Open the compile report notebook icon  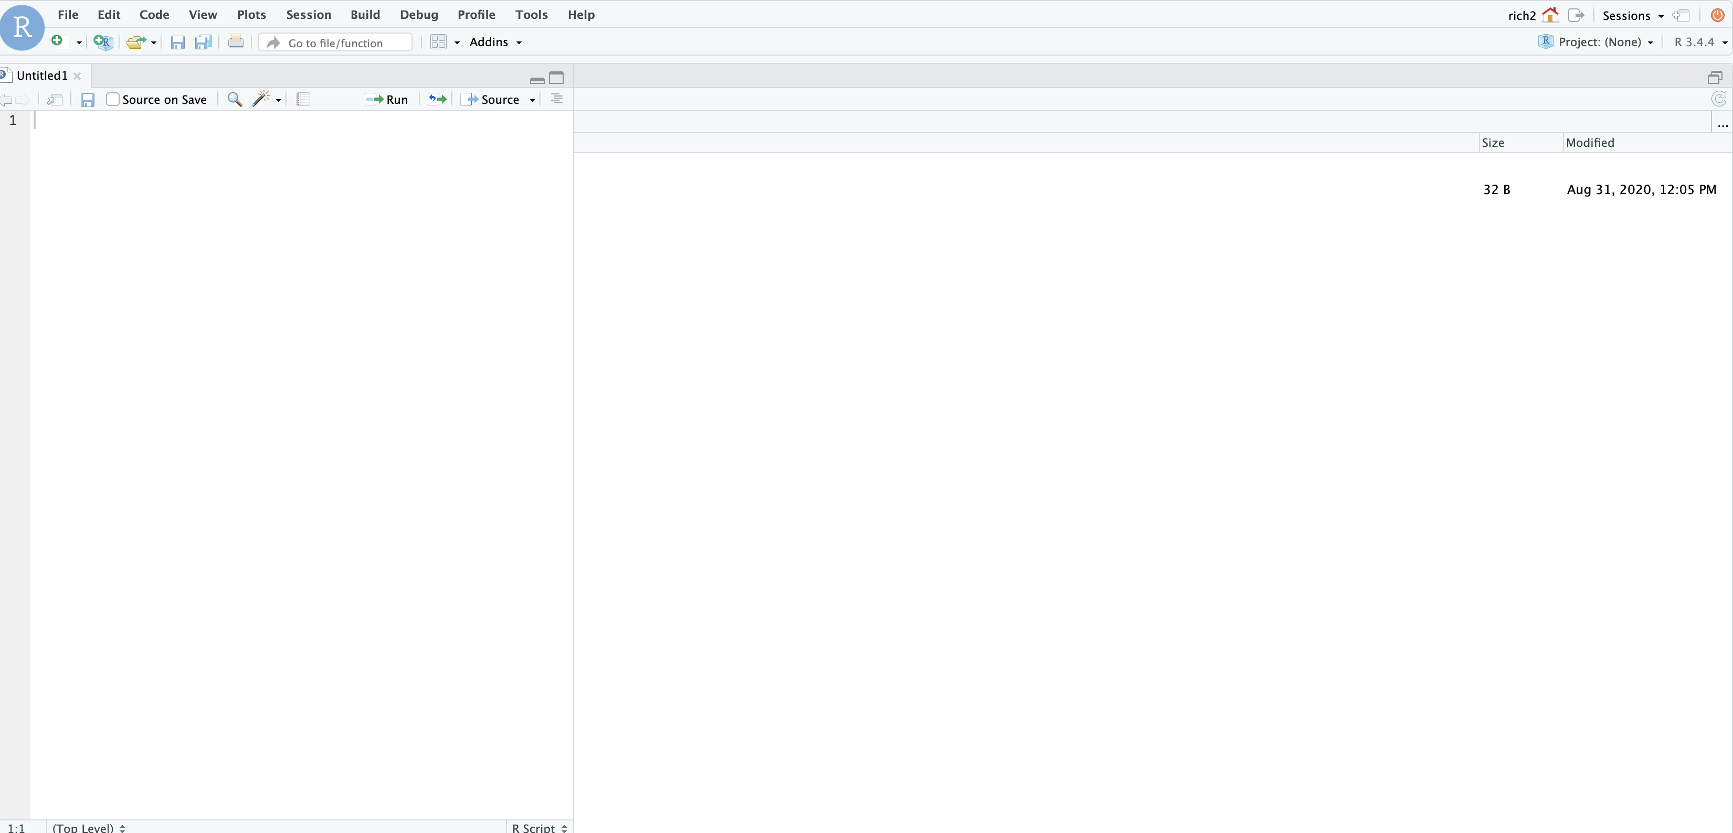(302, 99)
